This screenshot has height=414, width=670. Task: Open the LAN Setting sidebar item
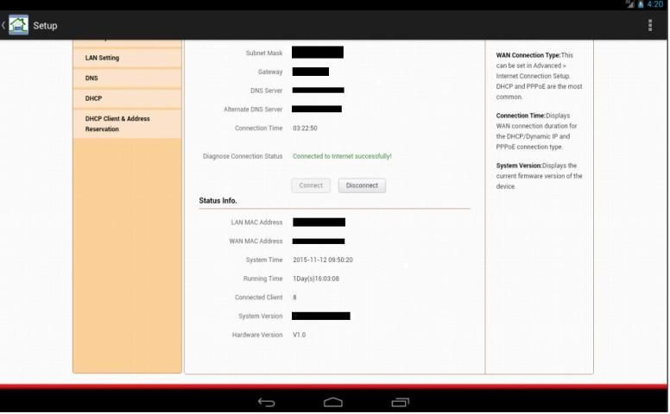pos(127,58)
